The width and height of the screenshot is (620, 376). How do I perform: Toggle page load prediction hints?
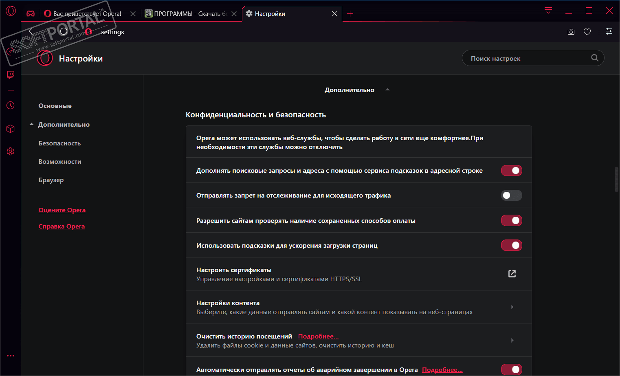[512, 245]
